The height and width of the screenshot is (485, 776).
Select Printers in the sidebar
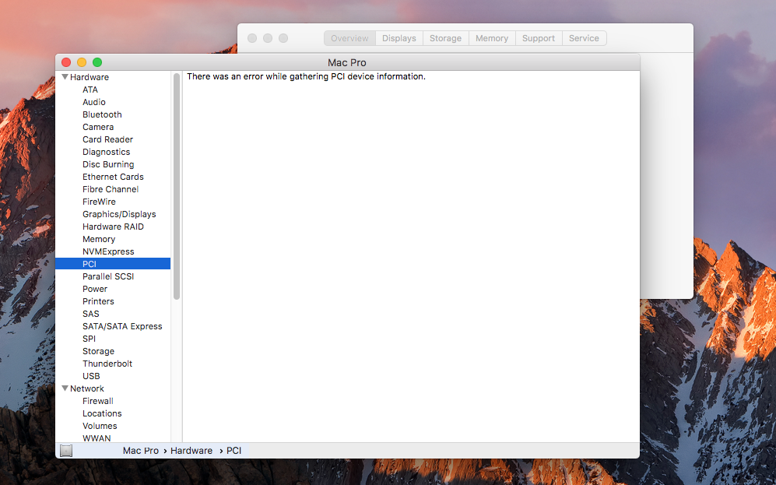98,301
